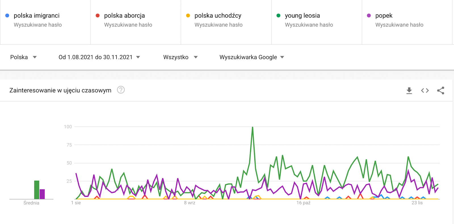The width and height of the screenshot is (454, 224).
Task: Edit the polska imigranci search term
Action: point(37,16)
